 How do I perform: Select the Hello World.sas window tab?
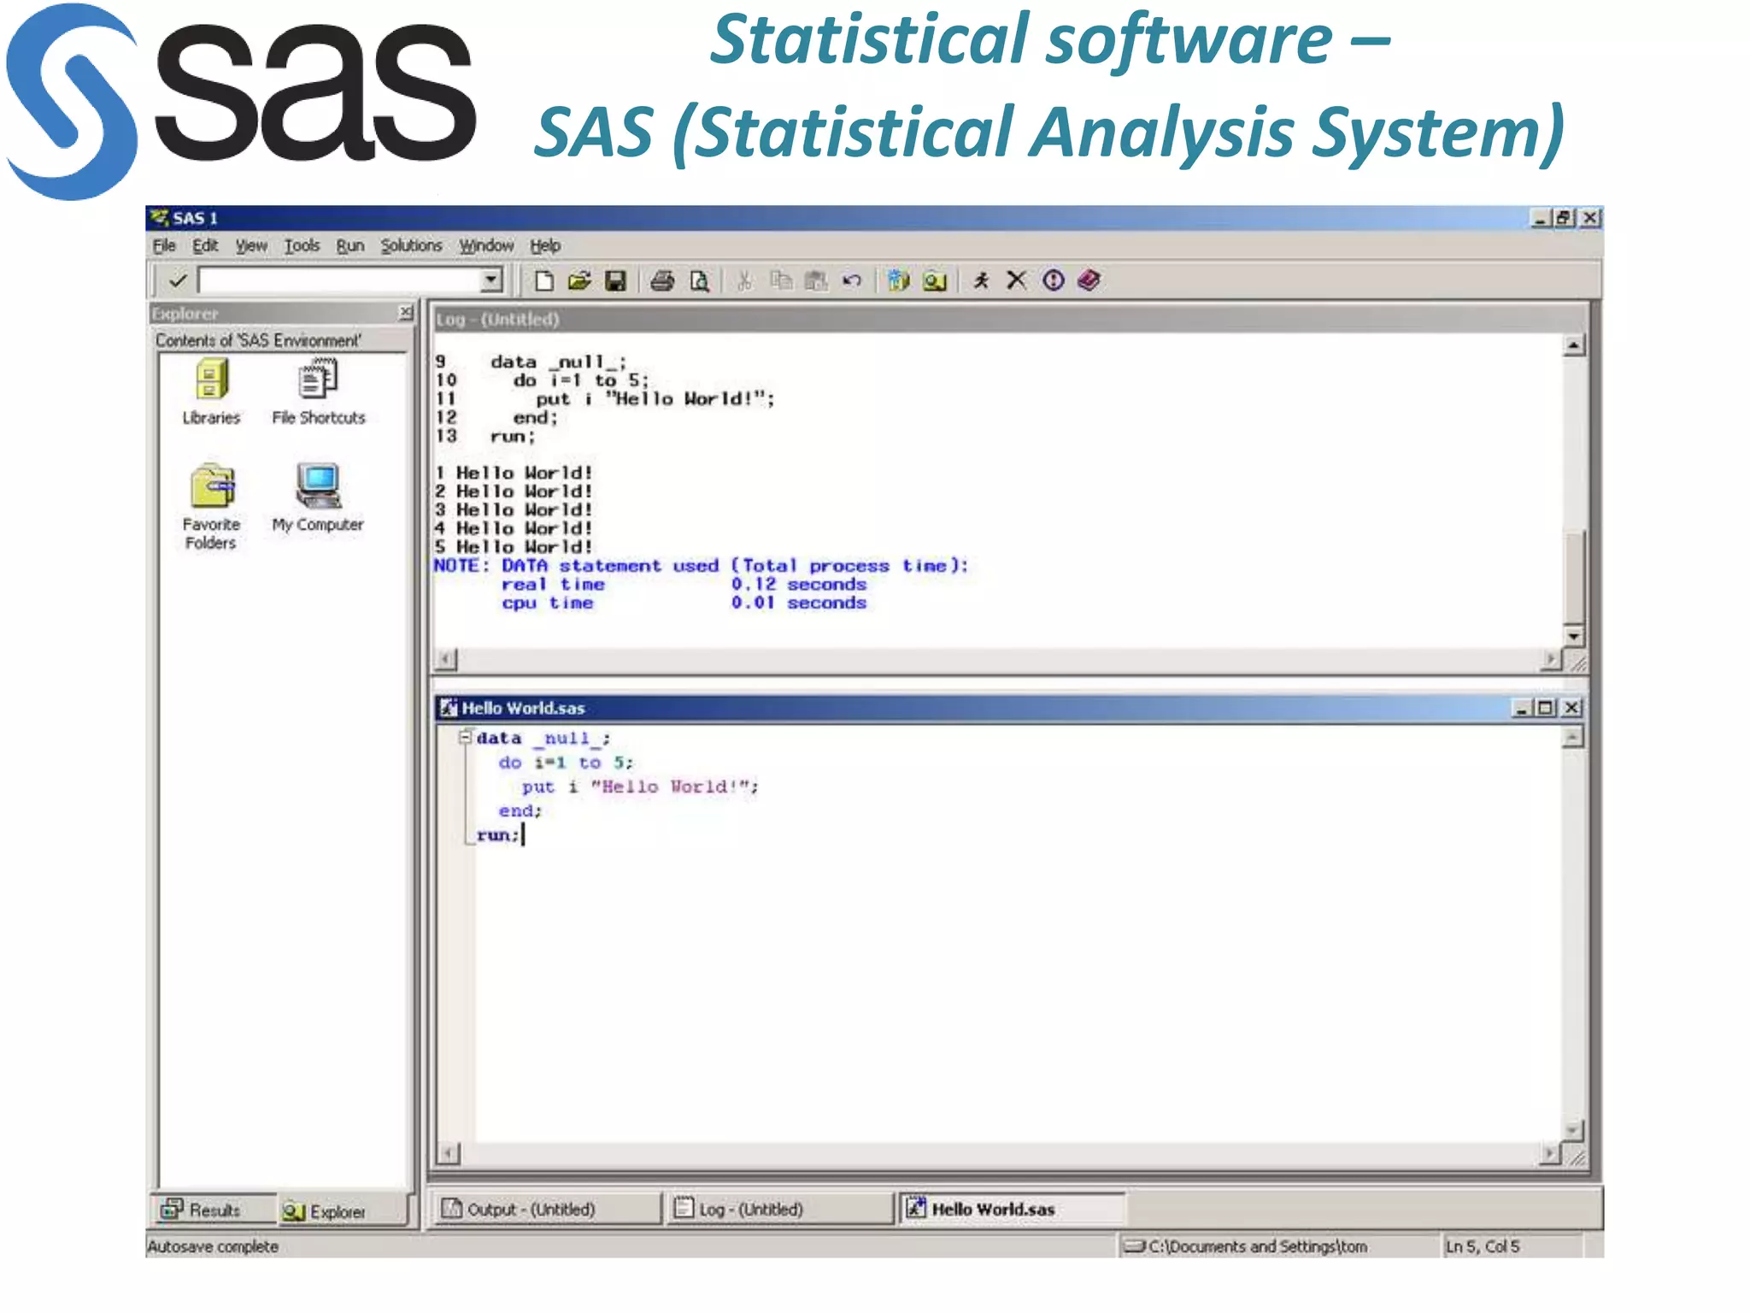(x=1013, y=1210)
